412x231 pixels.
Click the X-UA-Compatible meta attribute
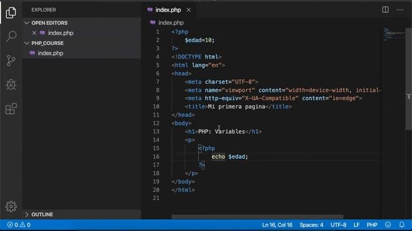tap(270, 98)
